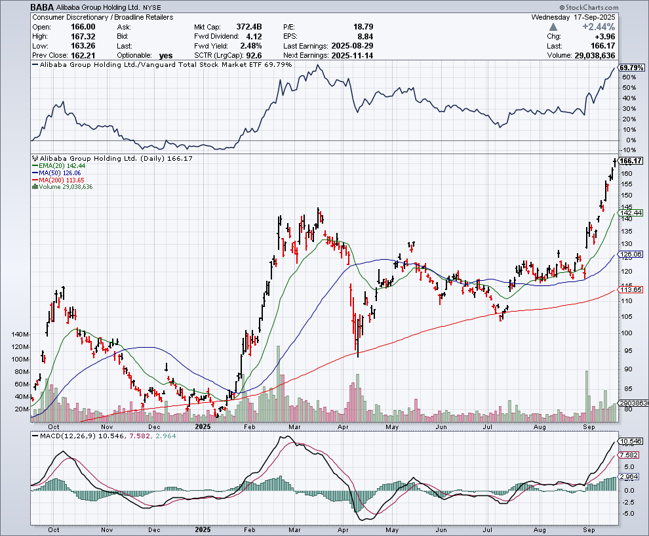
Task: Click the Fwd Yield value 2.48%
Action: (251, 46)
